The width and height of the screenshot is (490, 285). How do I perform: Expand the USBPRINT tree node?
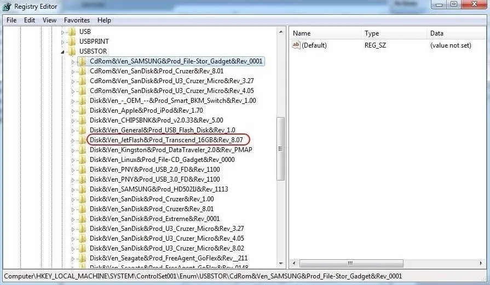(x=62, y=42)
